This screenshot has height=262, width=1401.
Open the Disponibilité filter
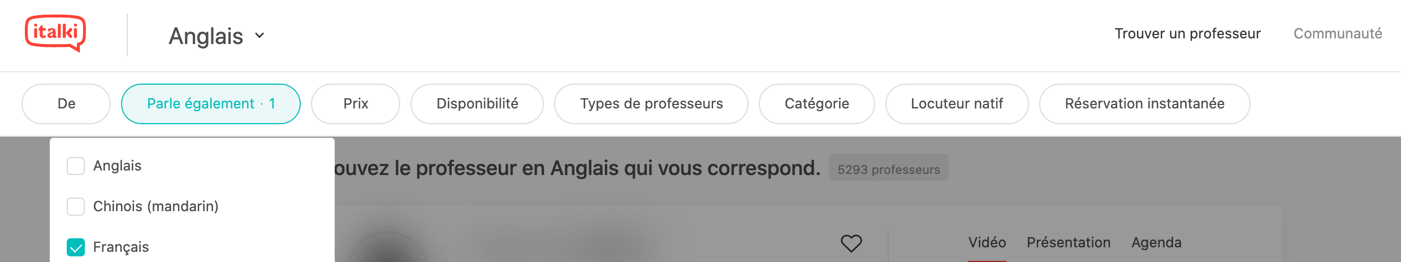pyautogui.click(x=477, y=104)
